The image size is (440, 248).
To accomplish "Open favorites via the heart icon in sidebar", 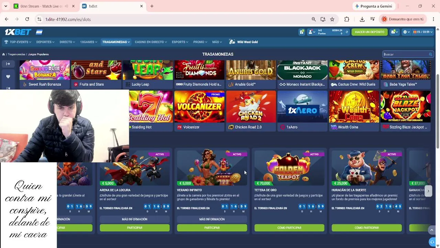I will click(x=8, y=76).
